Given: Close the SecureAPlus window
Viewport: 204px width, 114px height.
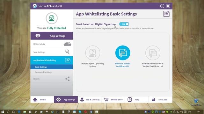Looking at the screenshot, I should click(x=168, y=6).
